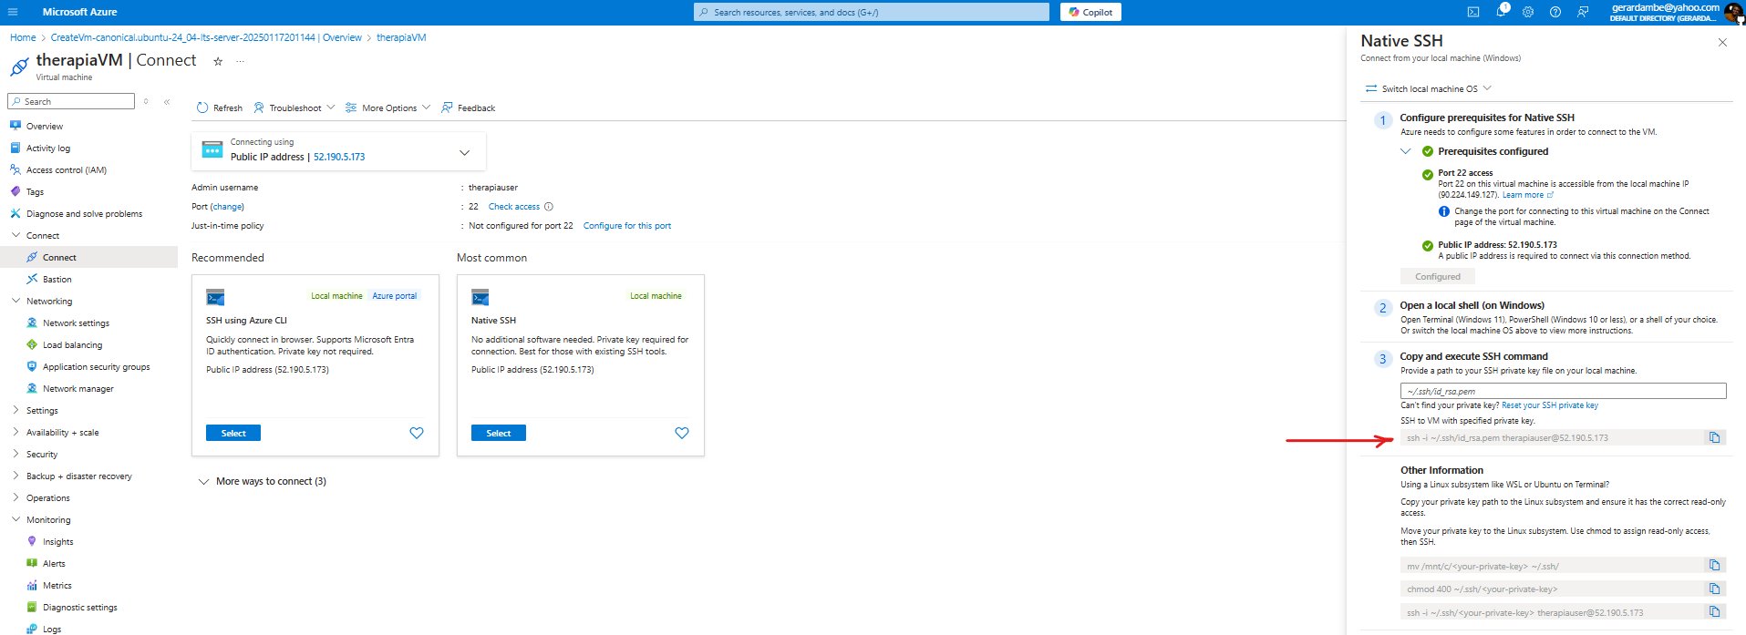Click the Check access link
This screenshot has width=1746, height=635.
coord(514,207)
